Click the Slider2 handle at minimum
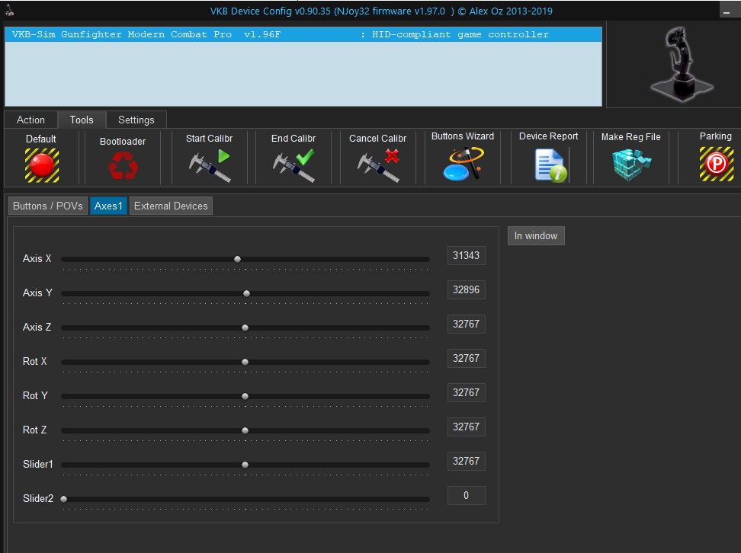 (64, 499)
